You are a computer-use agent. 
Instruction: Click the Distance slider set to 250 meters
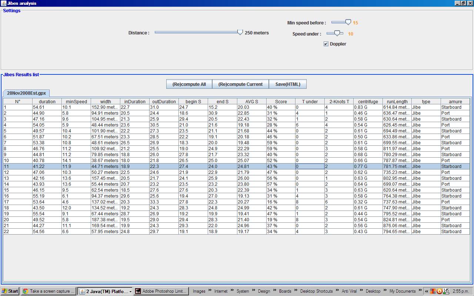point(240,32)
